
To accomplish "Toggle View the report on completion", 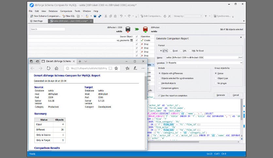I will (x=159, y=96).
